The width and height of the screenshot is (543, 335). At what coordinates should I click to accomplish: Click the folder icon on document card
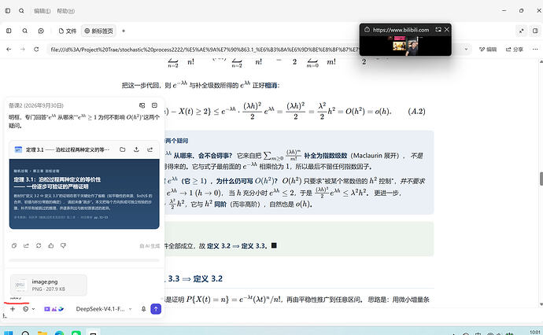coord(123,149)
